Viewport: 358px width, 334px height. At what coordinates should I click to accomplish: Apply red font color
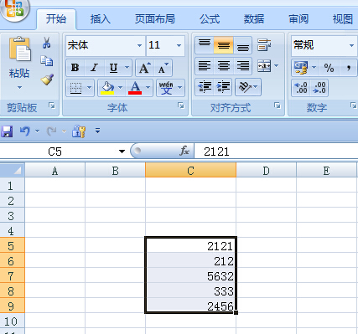coord(135,88)
